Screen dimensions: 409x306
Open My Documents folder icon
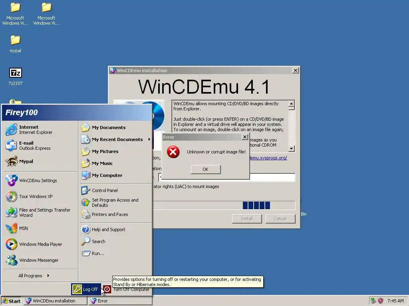(x=85, y=127)
